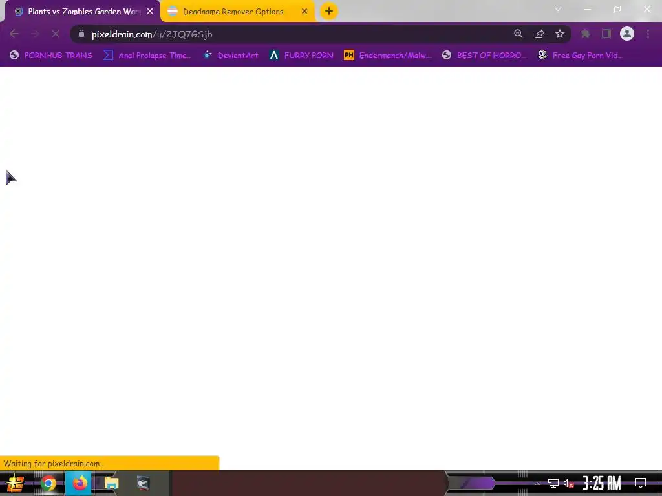662x496 pixels.
Task: Open Chrome three-dot menu
Action: (648, 34)
